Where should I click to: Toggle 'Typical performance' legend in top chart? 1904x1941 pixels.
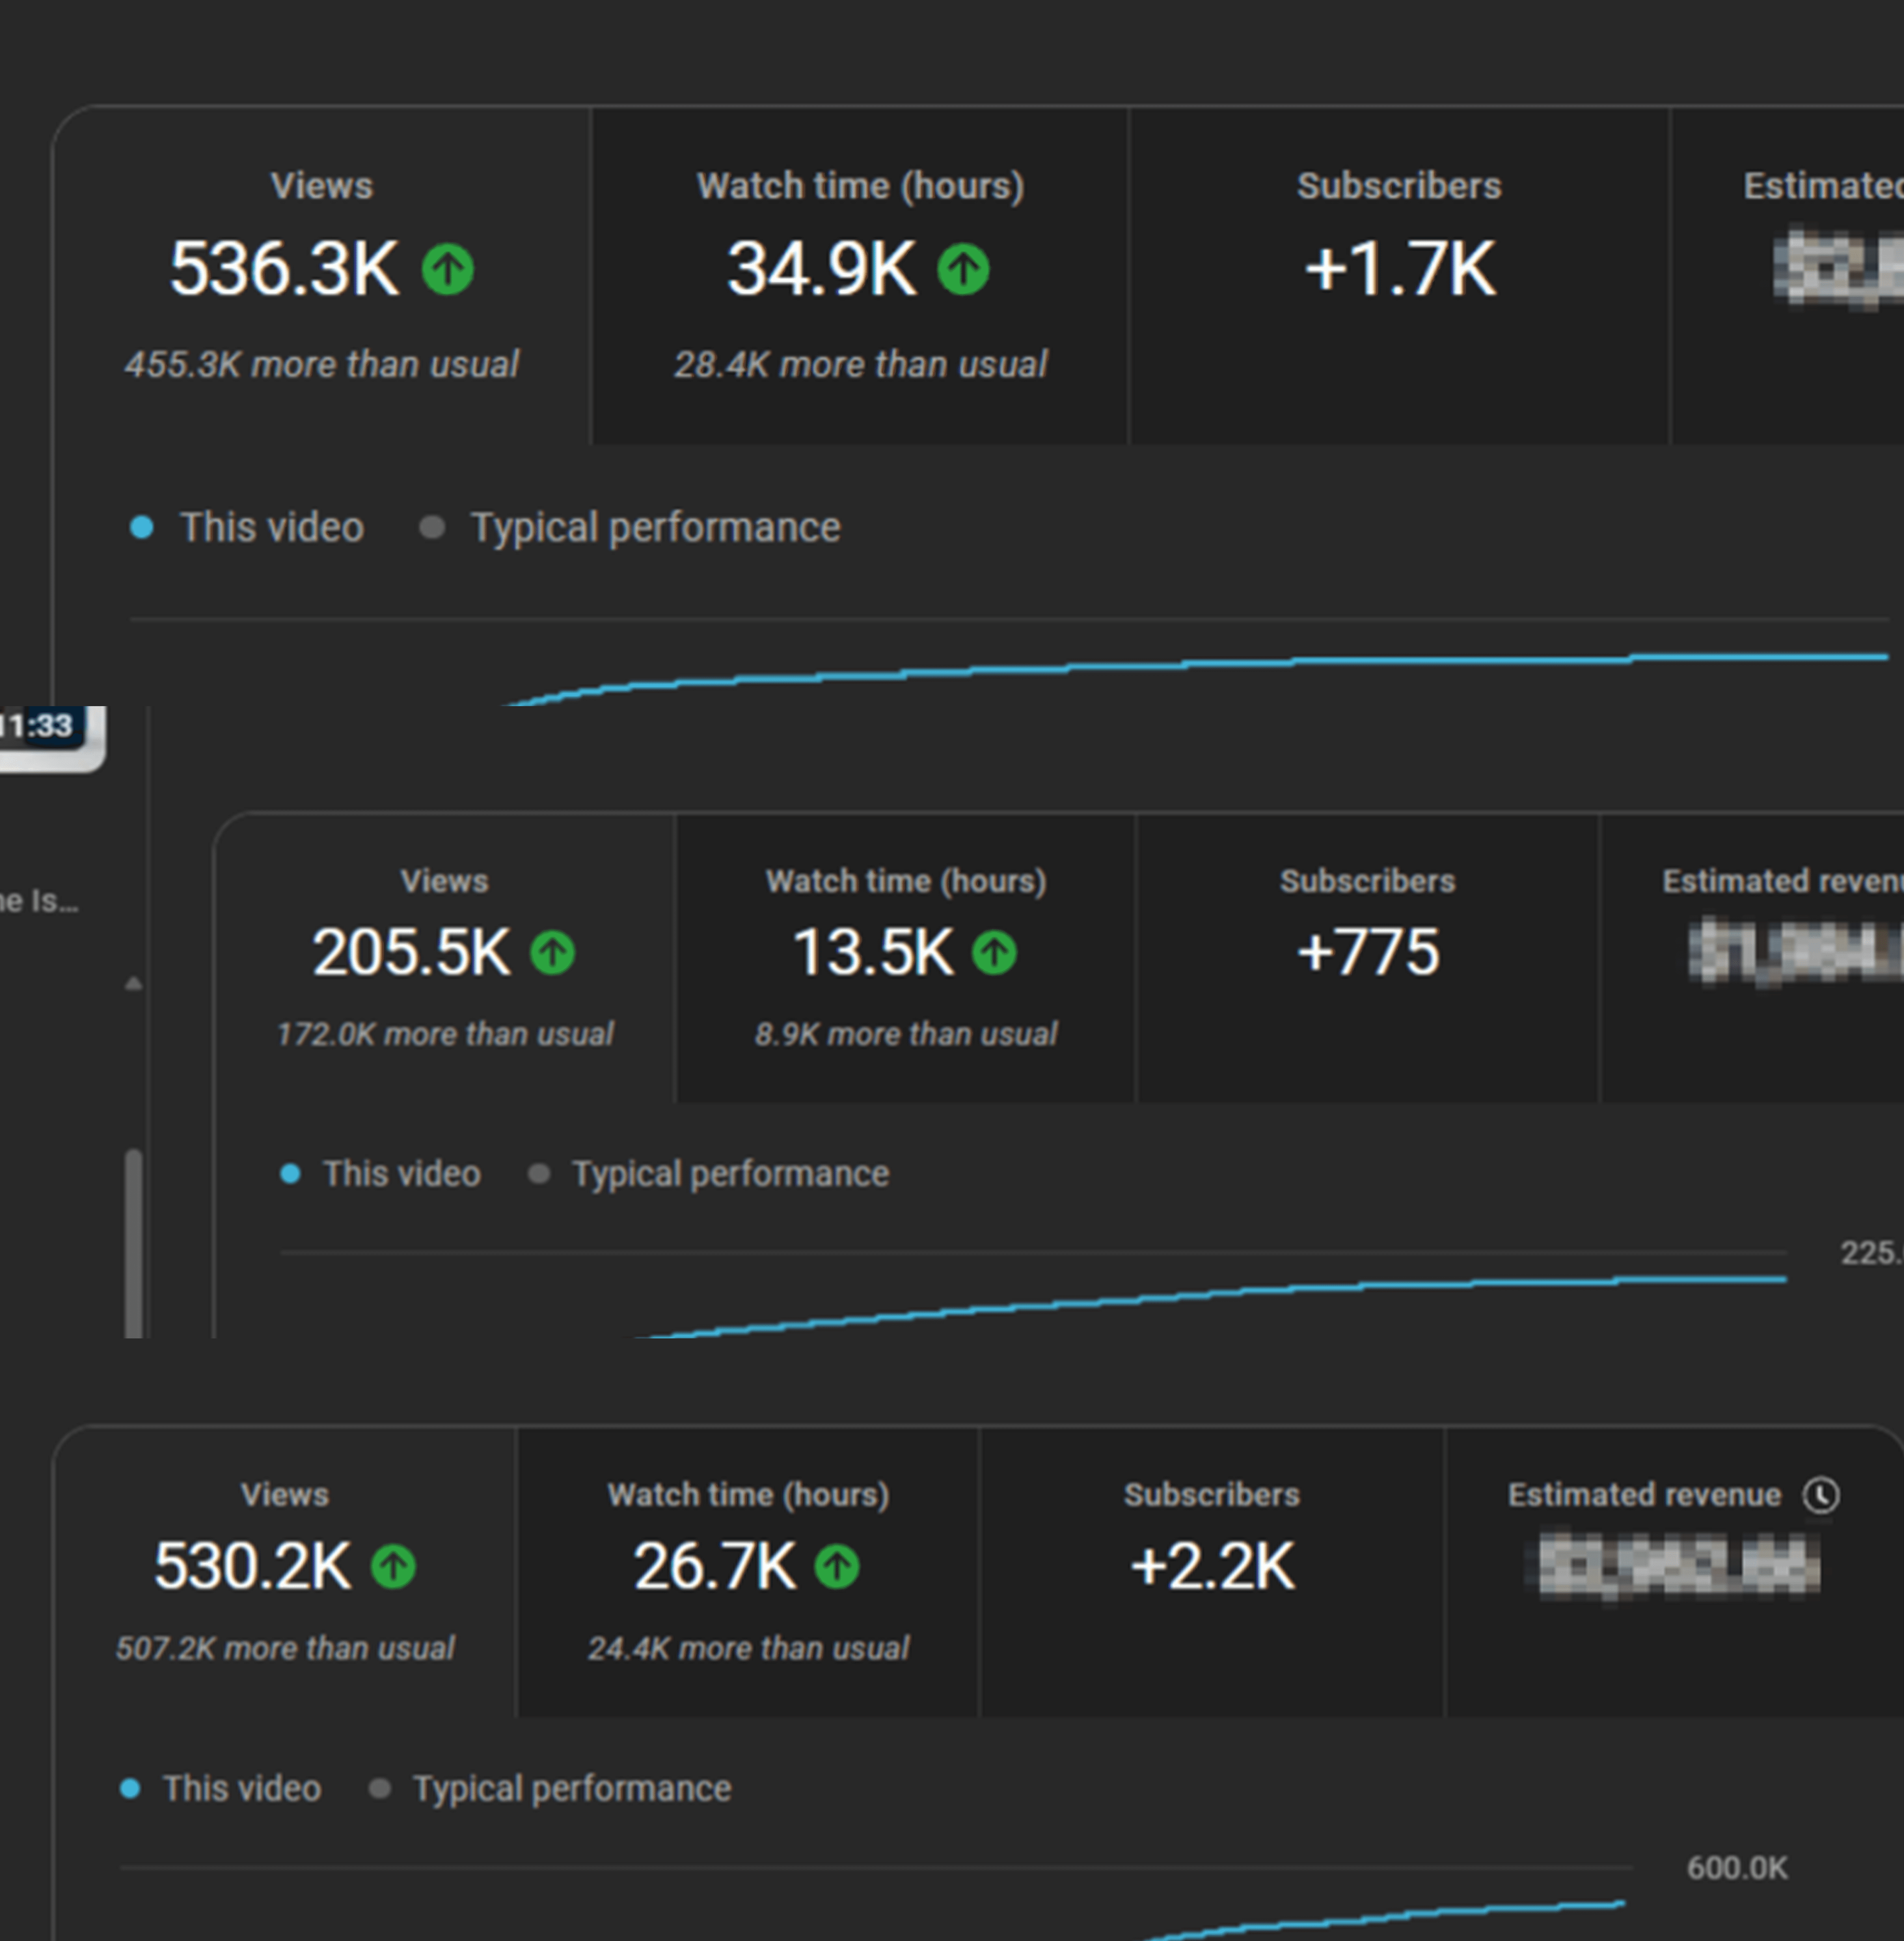[630, 527]
